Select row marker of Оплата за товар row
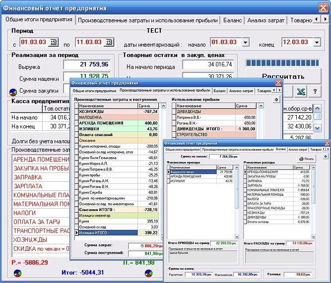 245,222
